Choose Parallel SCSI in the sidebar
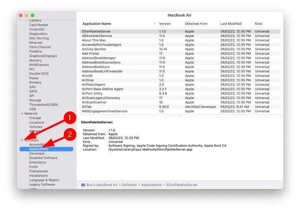This screenshot has width=300, height=211. tap(39, 73)
